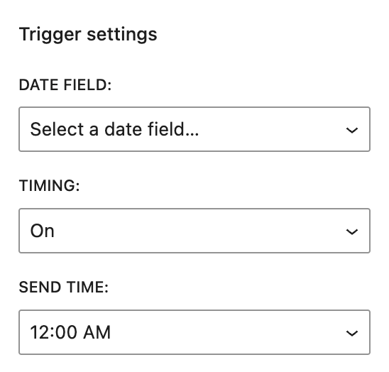Click the DATE FIELD label
Viewport: 389px width, 372px height.
point(65,85)
